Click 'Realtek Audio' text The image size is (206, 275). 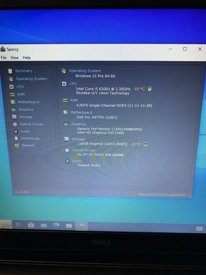pos(89,165)
